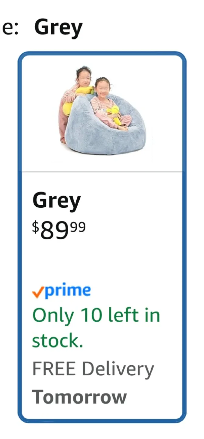Click the blue border of selected card

(x=19, y=237)
